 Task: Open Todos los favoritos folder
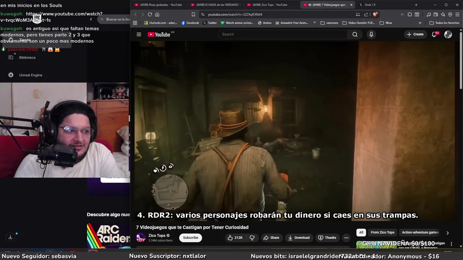point(444,23)
